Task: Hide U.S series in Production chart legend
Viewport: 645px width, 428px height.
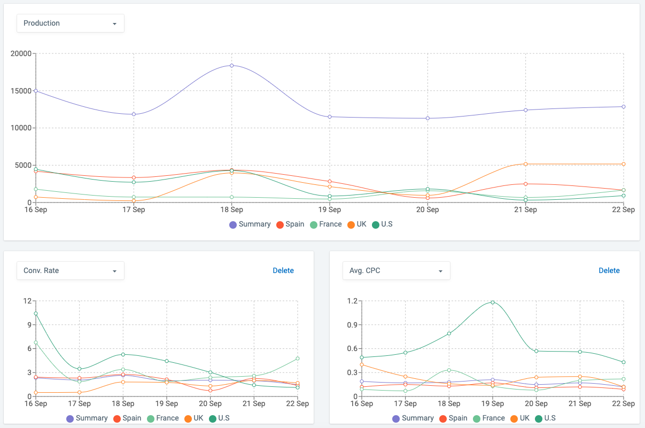Action: click(x=382, y=224)
